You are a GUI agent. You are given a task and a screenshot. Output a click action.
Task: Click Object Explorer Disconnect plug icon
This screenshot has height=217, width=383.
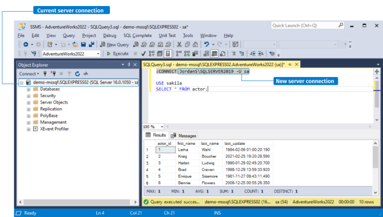[53, 74]
